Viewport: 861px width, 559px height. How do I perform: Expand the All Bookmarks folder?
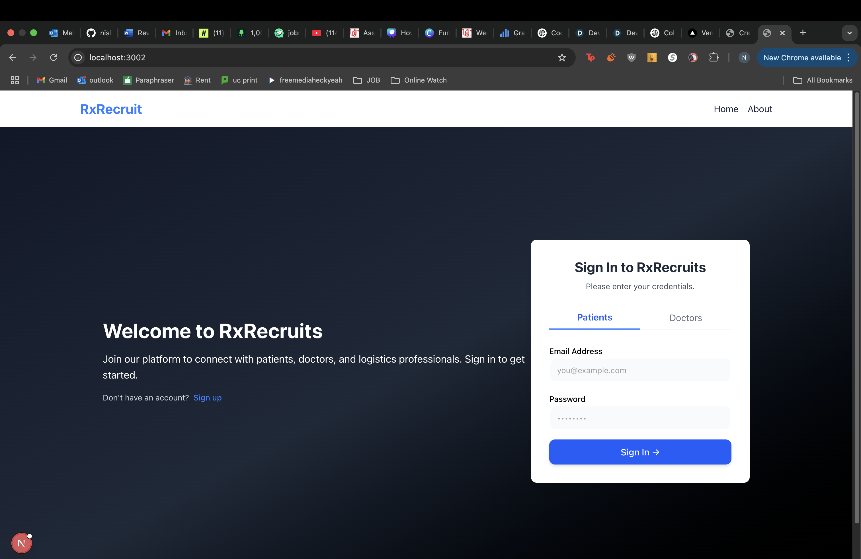coord(823,80)
